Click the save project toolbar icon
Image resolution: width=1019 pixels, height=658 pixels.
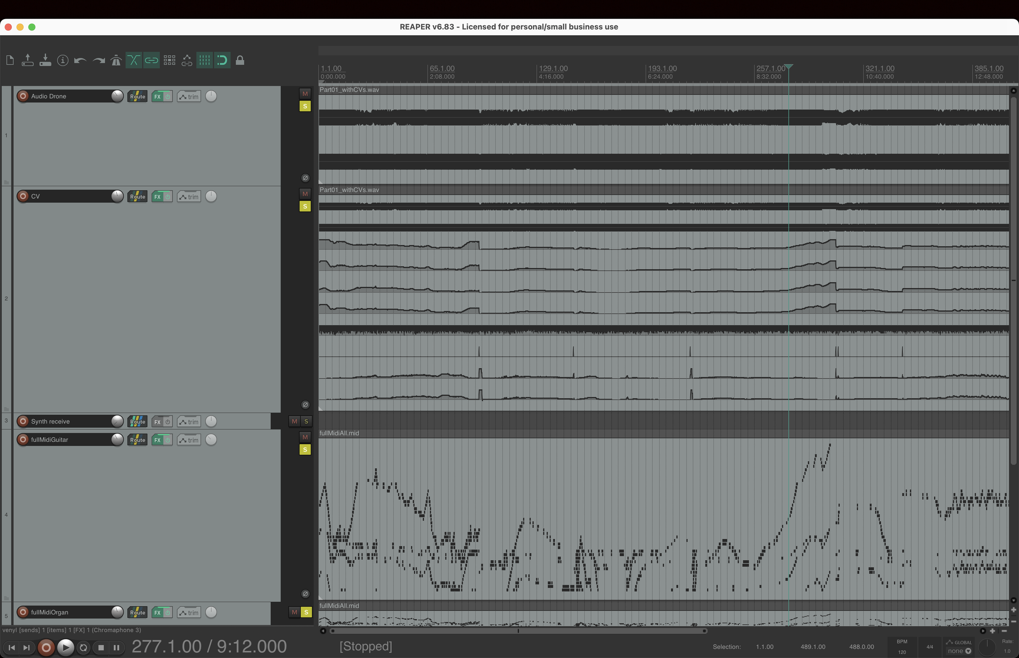(x=45, y=60)
